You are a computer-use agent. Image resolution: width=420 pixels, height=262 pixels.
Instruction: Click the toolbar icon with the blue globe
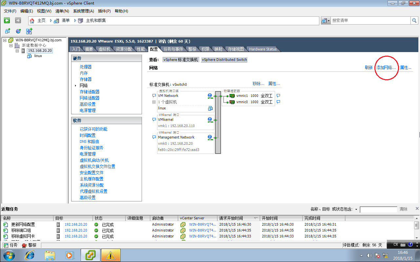click(x=18, y=31)
